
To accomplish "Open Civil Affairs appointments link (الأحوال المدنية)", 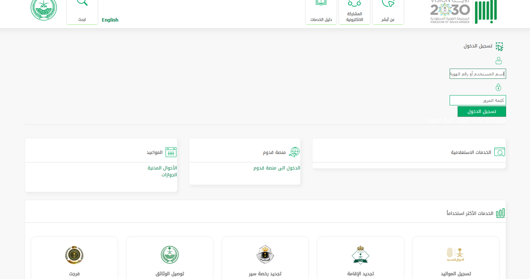I will pyautogui.click(x=162, y=168).
